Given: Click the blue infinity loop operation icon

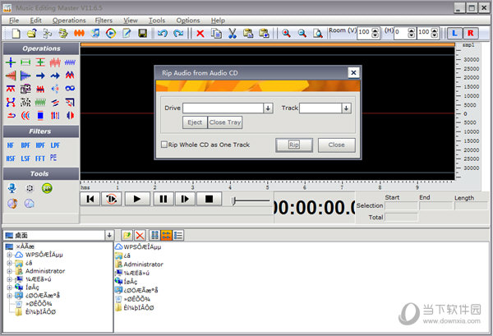Looking at the screenshot, I should click(70, 89).
